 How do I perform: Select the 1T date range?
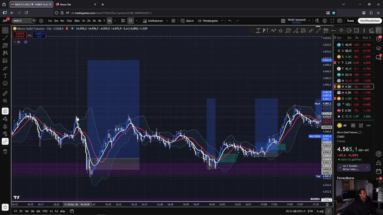15,211
